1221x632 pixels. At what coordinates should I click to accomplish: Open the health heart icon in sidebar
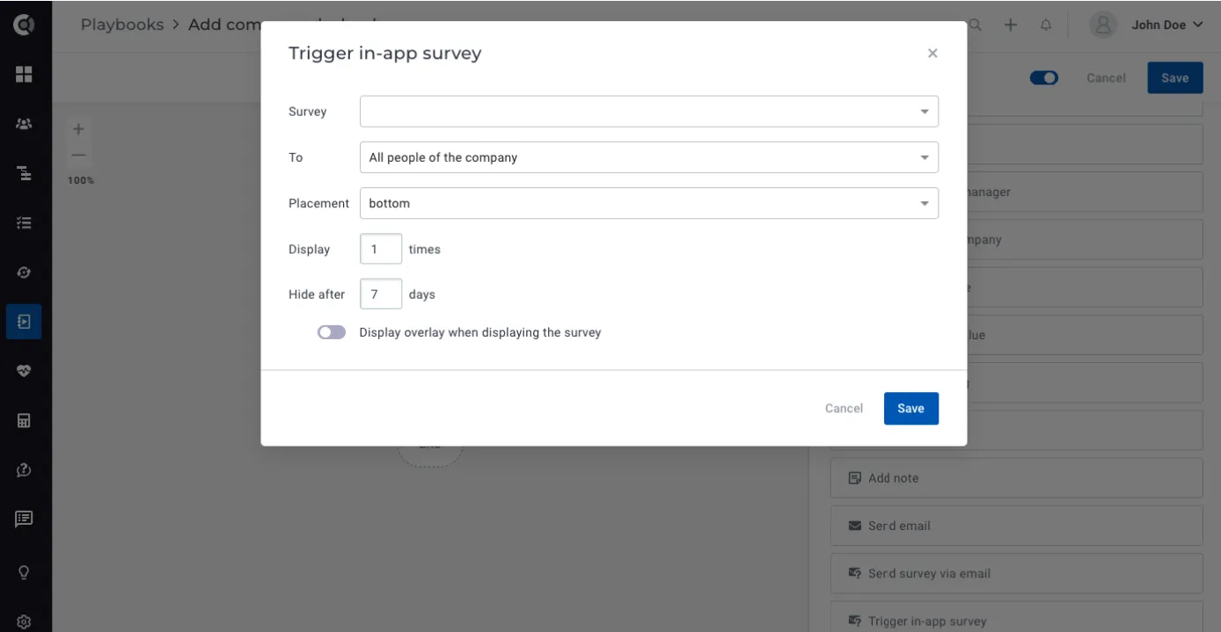[x=24, y=371]
